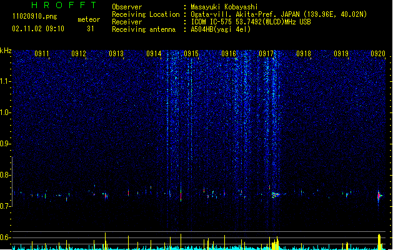Click the 0917 time marker
Image resolution: width=393 pixels, height=250 pixels.
(x=266, y=54)
